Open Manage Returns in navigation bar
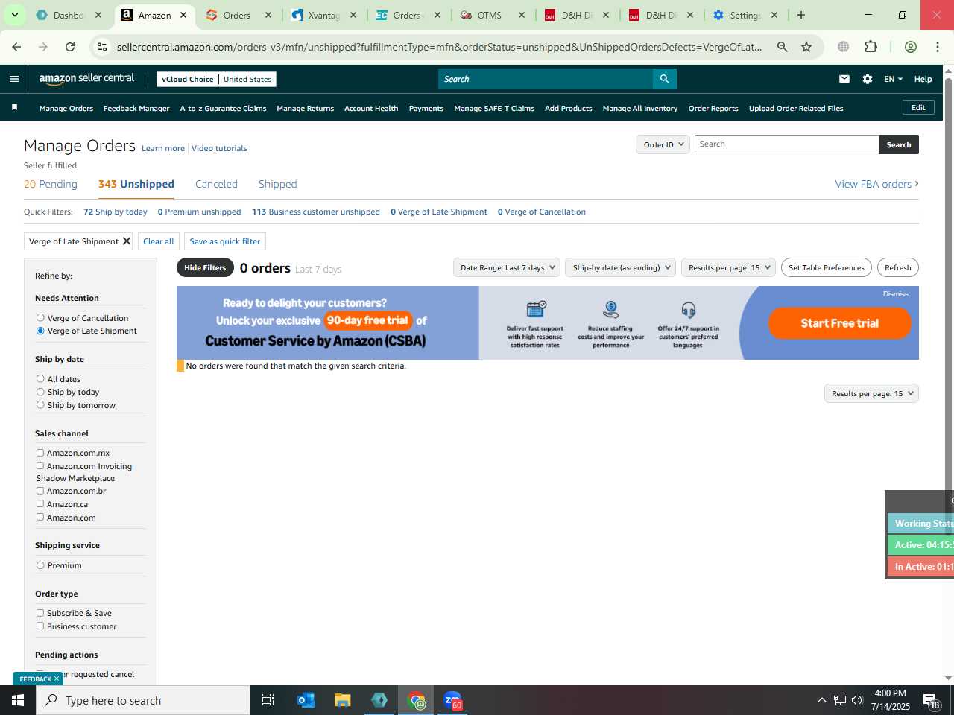Screen dimensions: 954x715 coord(305,108)
